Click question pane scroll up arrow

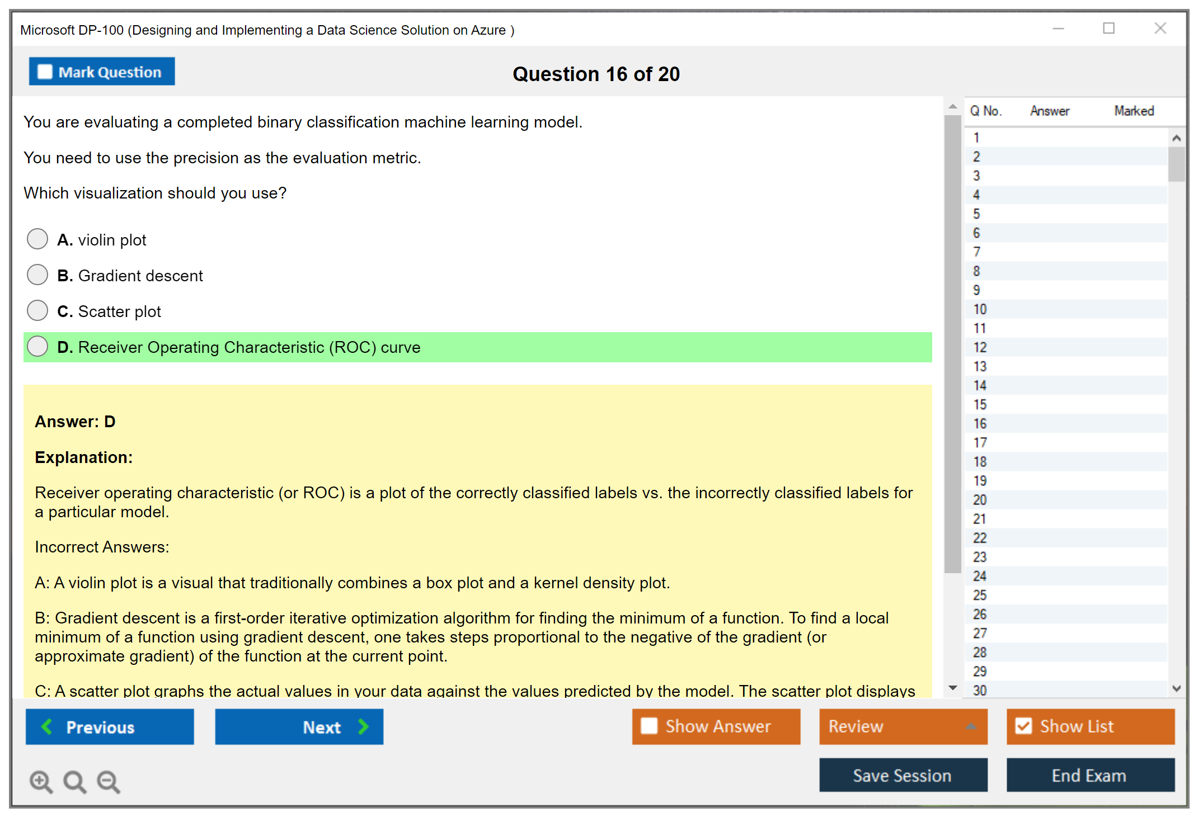tap(952, 106)
